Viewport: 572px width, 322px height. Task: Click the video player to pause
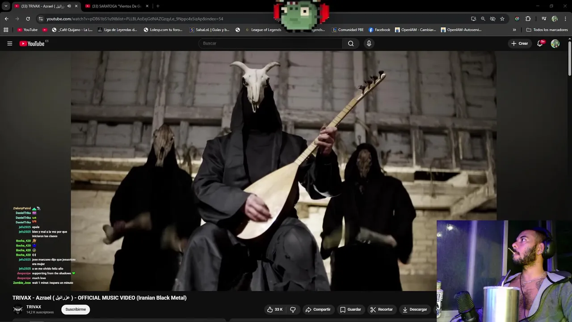[284, 170]
